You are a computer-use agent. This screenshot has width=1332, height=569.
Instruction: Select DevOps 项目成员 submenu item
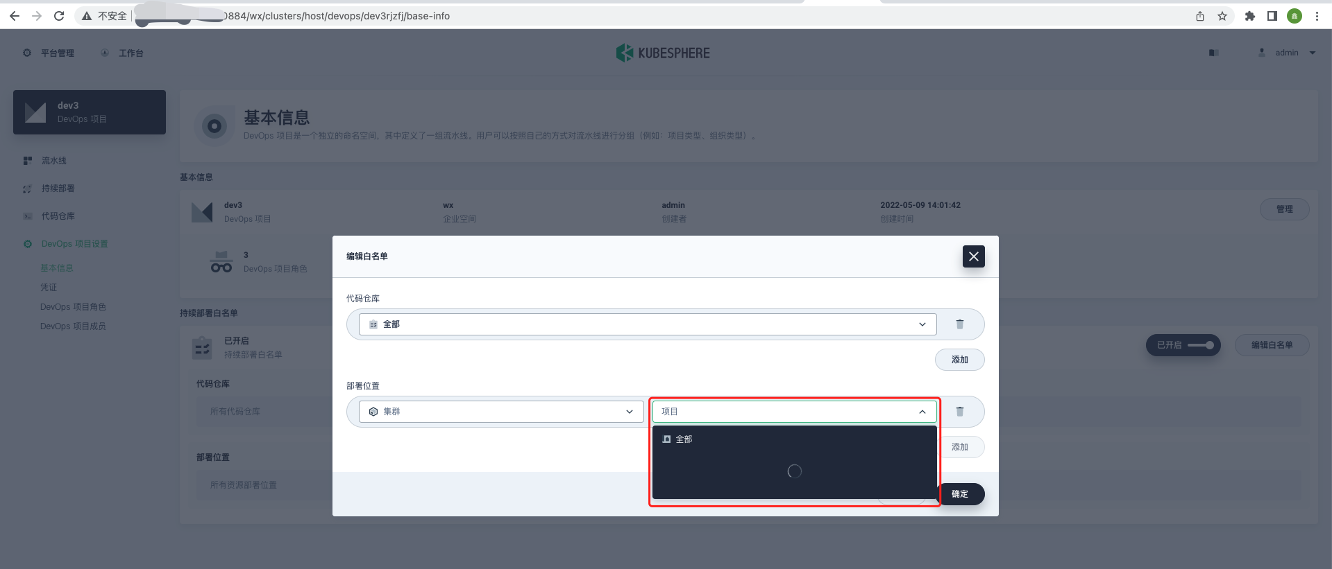point(73,326)
